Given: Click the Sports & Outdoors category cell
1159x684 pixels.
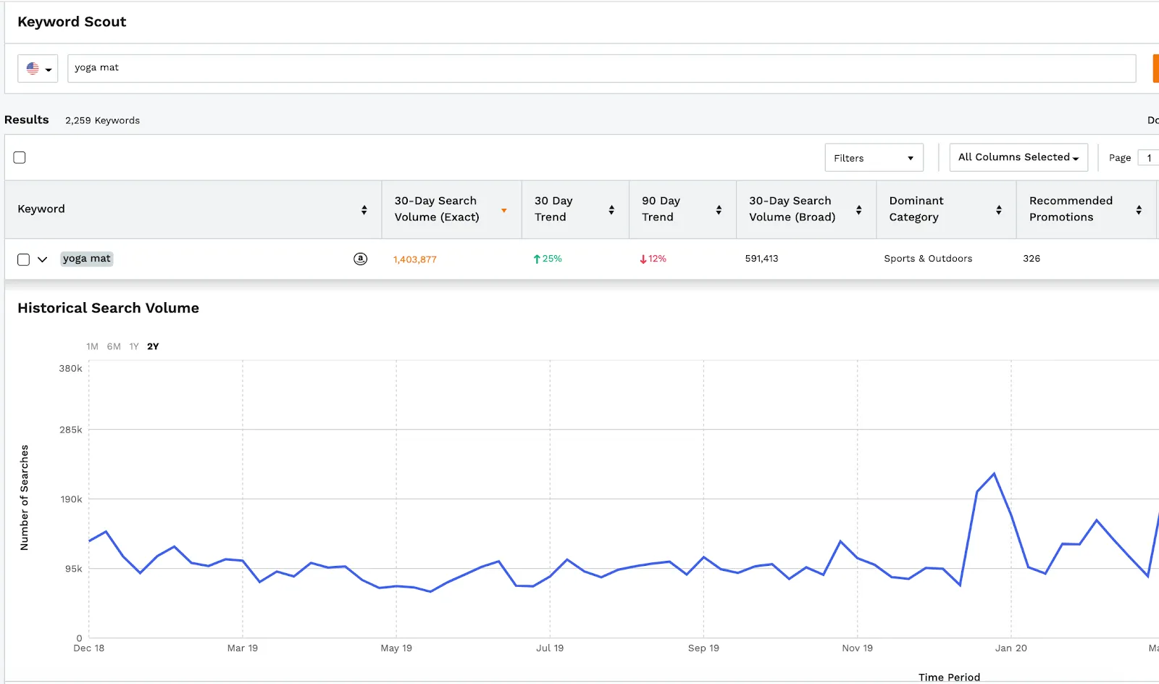Looking at the screenshot, I should click(x=928, y=259).
